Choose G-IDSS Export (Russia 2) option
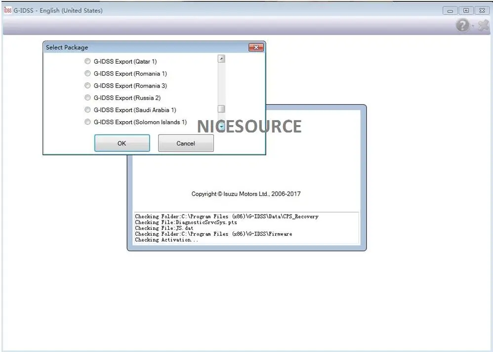The height and width of the screenshot is (352, 493). coord(88,97)
